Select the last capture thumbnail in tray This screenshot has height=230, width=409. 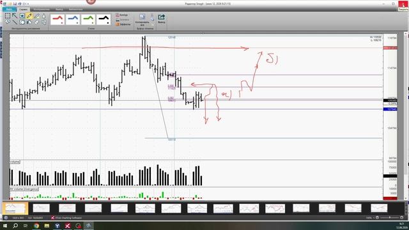coord(379,208)
